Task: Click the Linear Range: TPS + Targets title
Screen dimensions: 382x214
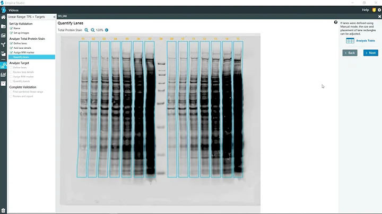Action: (27, 17)
